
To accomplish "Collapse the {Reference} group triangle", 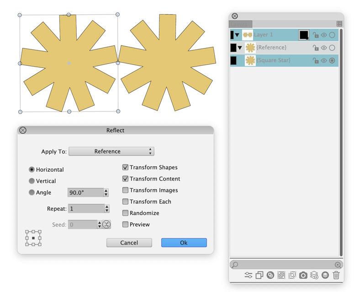I will tap(240, 48).
